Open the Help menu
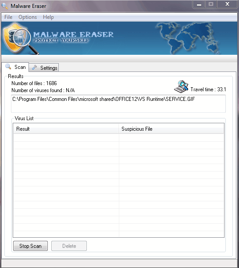239x268 pixels. pyautogui.click(x=48, y=17)
